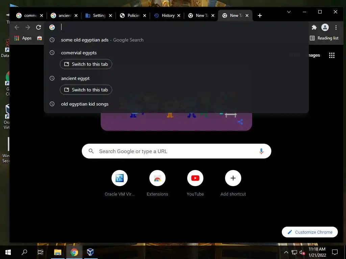Open the Extensions puzzle-piece menu
The image size is (346, 259).
314,27
